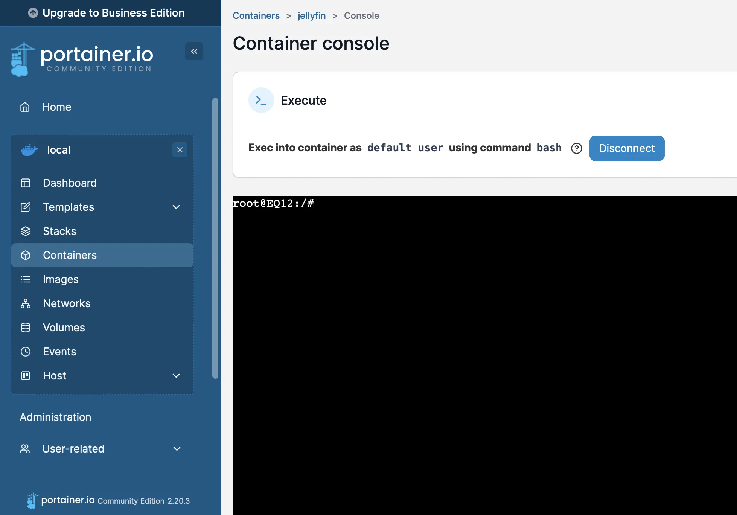The height and width of the screenshot is (515, 737).
Task: Click the sidebar vertical scrollbar
Action: click(x=215, y=237)
